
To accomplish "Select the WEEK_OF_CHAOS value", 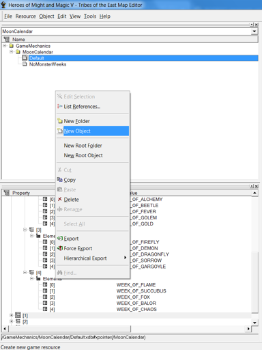I will (136, 310).
